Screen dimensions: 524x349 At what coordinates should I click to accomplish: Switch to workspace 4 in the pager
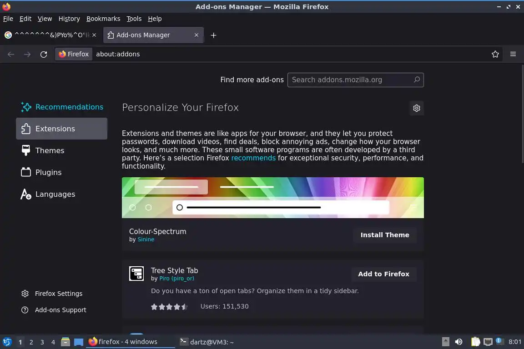point(53,342)
